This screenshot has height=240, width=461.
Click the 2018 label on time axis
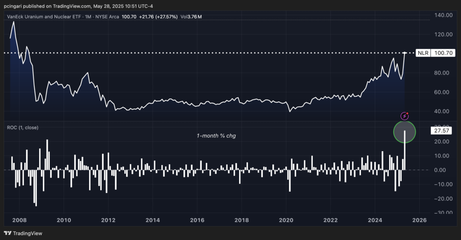[x=241, y=220]
